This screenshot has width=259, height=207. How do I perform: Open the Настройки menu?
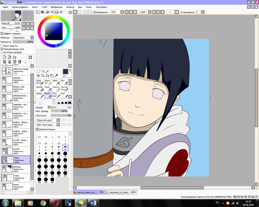point(101,7)
